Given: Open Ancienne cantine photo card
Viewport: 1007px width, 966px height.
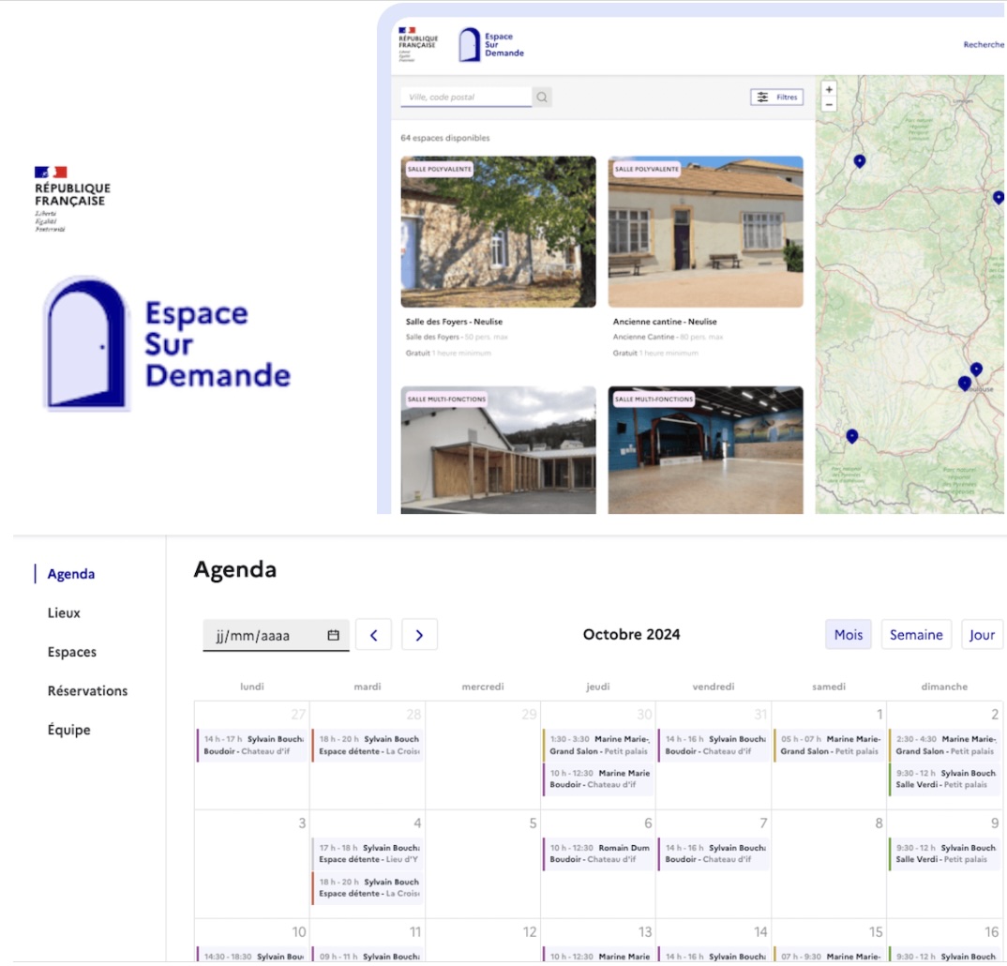Looking at the screenshot, I should click(705, 232).
